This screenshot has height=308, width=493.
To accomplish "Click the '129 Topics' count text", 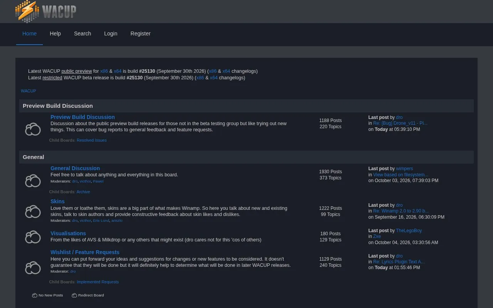I will 330,240.
